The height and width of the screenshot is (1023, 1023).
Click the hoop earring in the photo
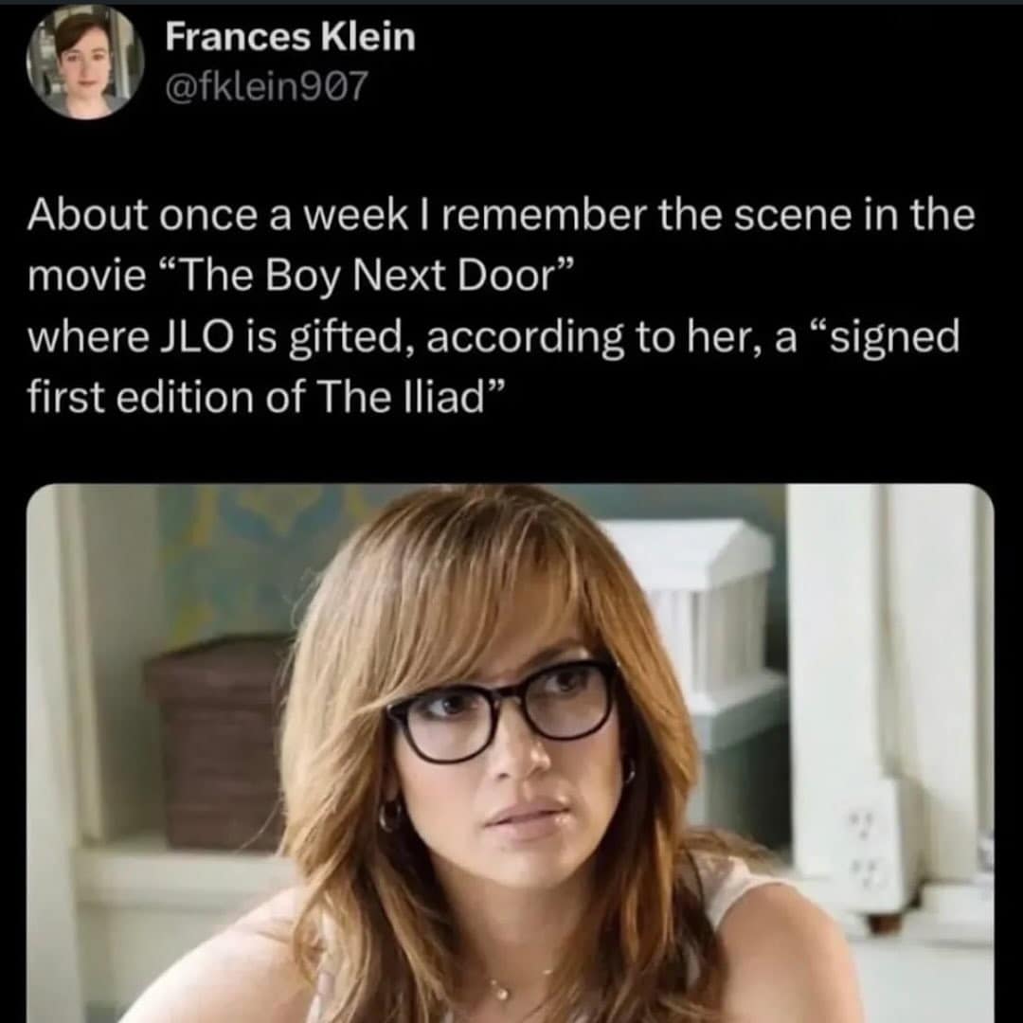[x=390, y=815]
